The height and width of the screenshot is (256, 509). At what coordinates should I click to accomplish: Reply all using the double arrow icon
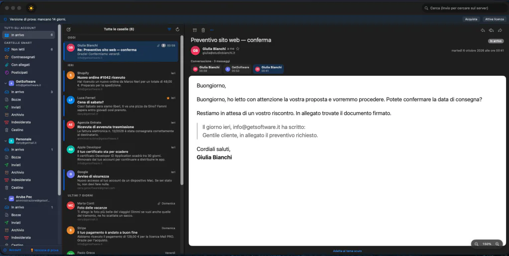coord(491,30)
